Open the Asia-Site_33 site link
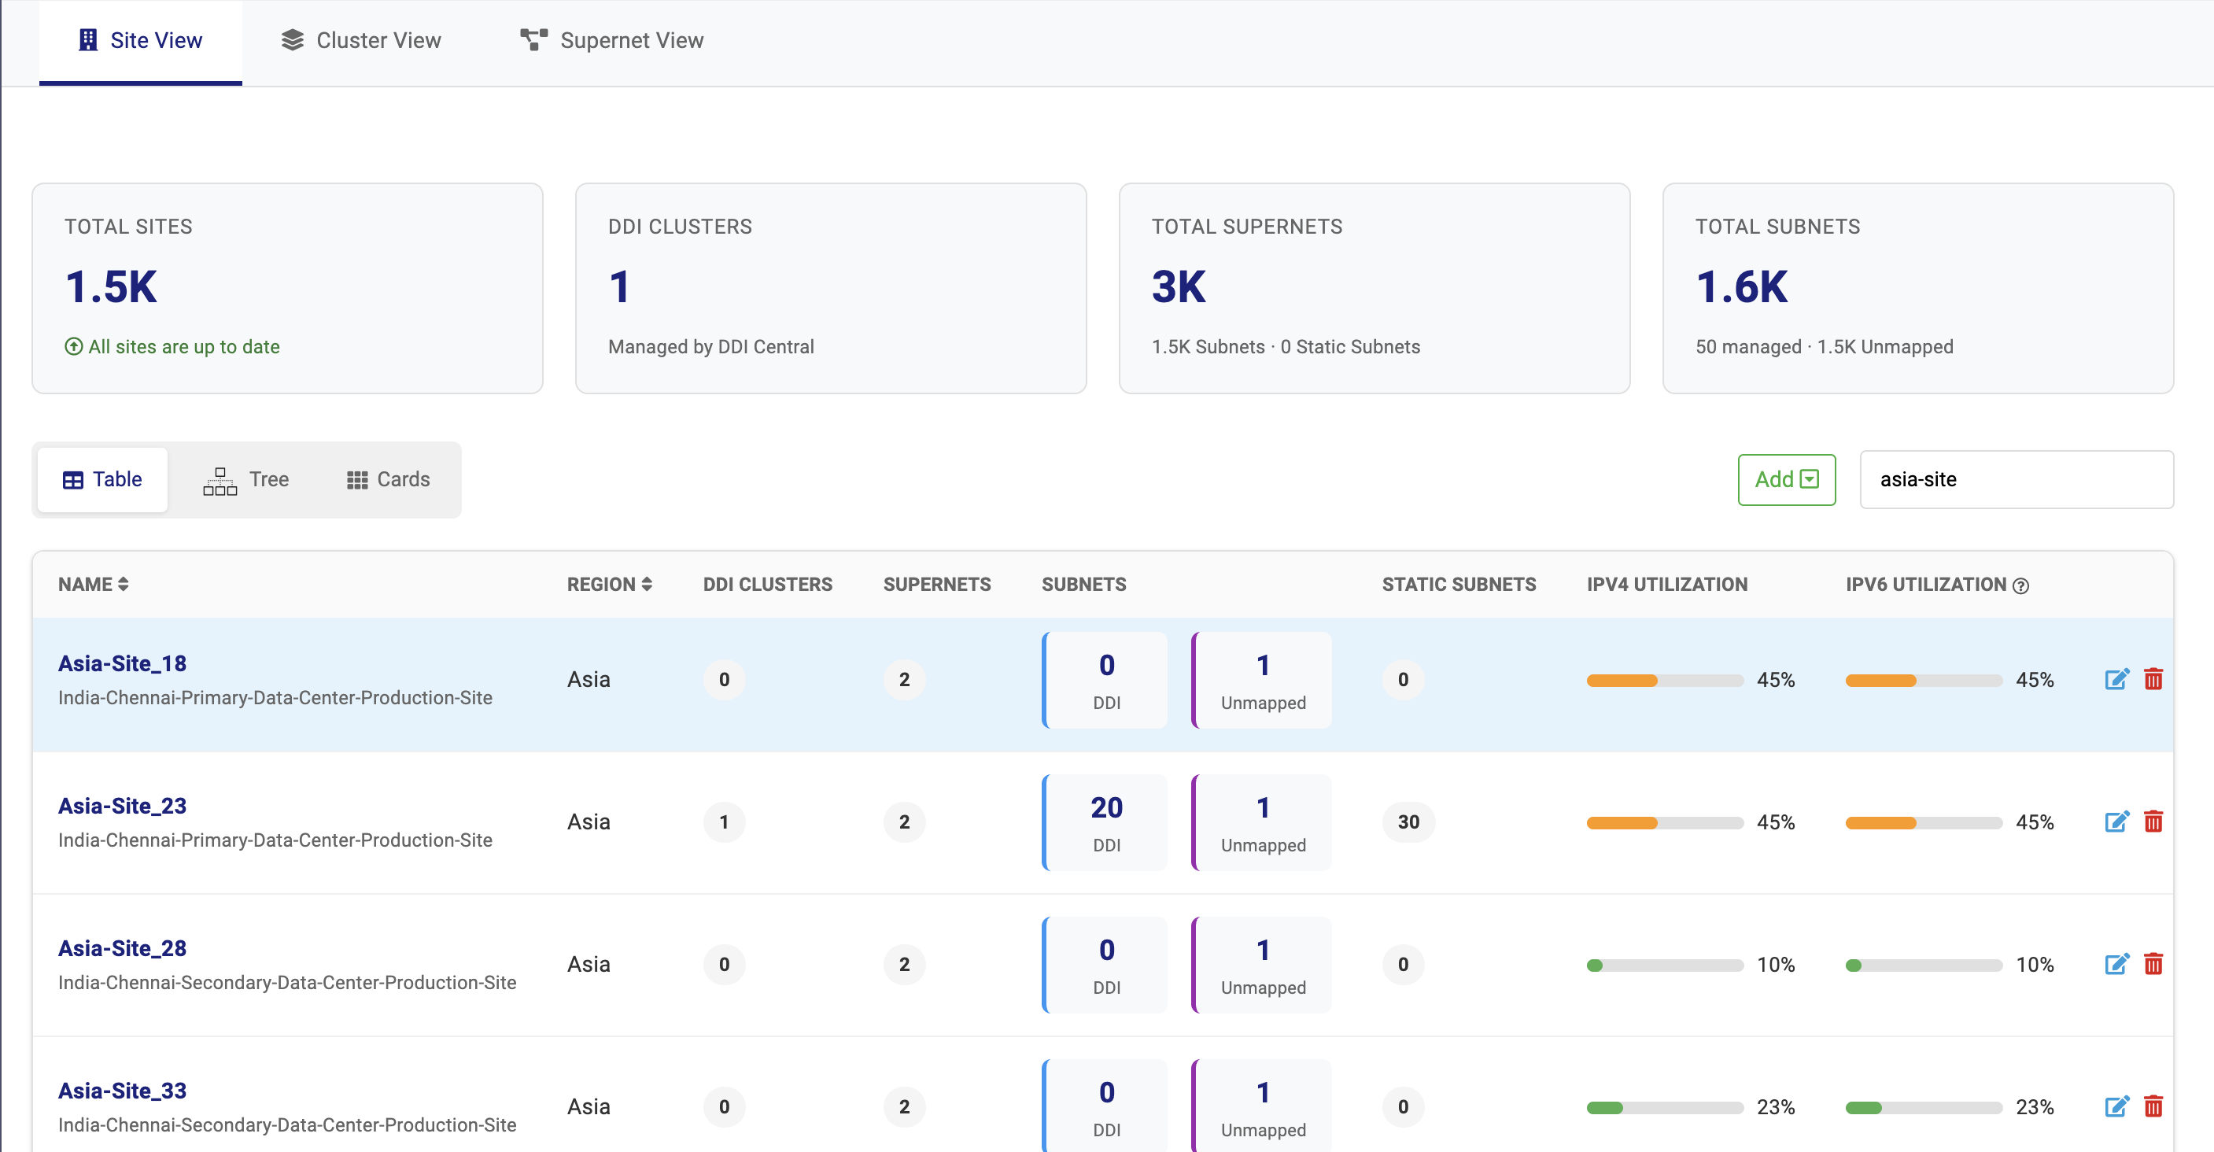 (x=121, y=1090)
